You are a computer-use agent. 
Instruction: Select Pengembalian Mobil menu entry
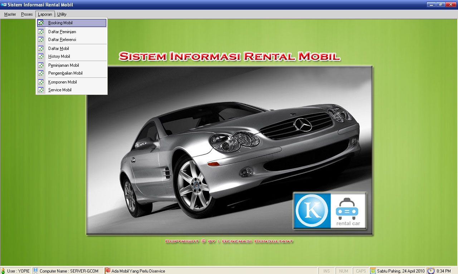tap(65, 73)
